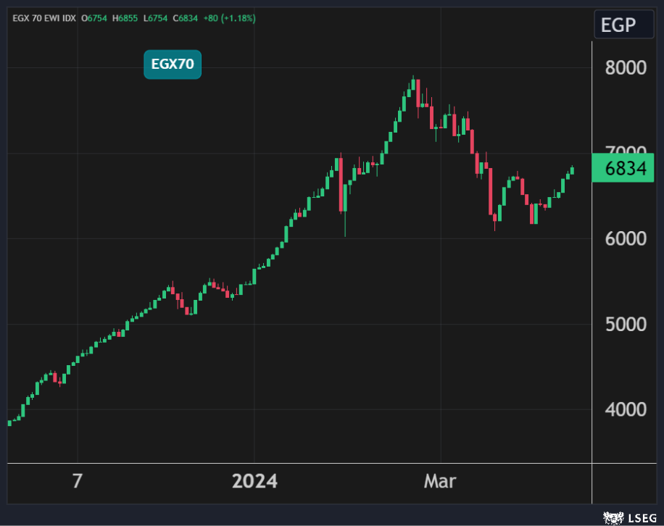Click the 7 date label on time axis
The image size is (664, 526).
click(77, 481)
